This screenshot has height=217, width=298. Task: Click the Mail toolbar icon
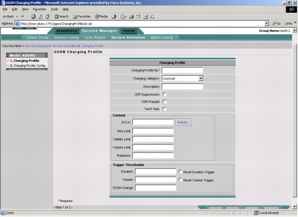[x=122, y=17]
